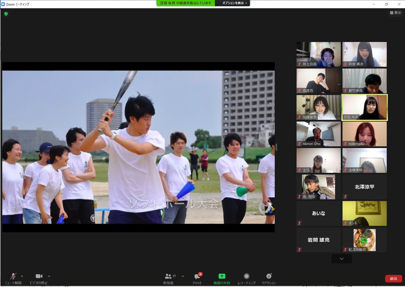Open the chat panel with unread messages

(x=197, y=276)
